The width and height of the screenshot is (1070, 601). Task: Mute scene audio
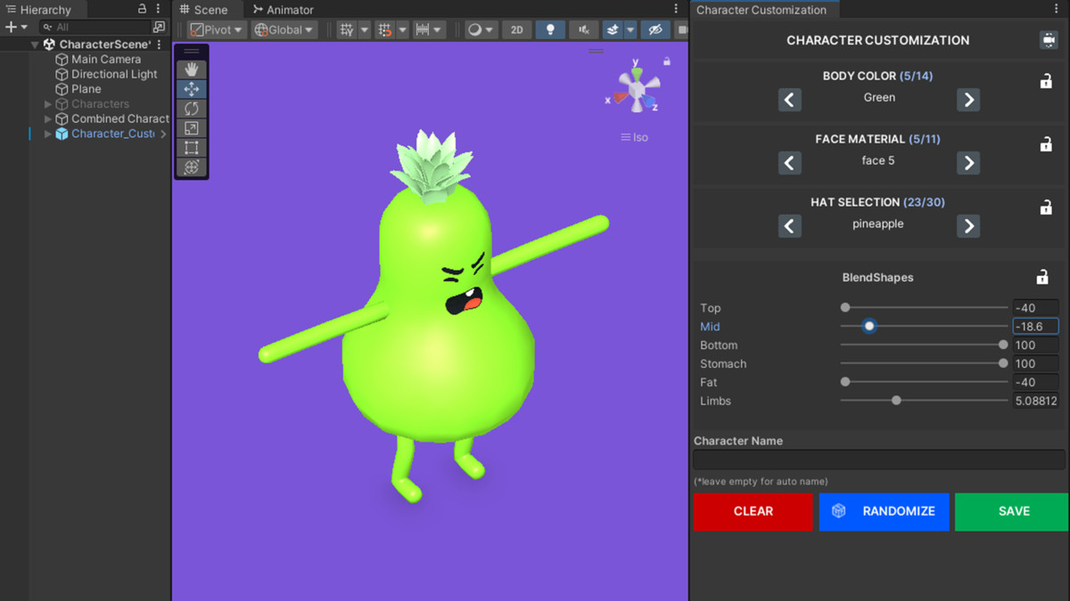pos(583,29)
